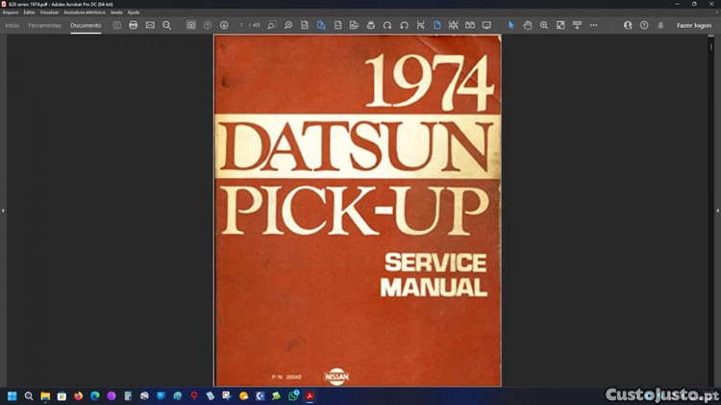The height and width of the screenshot is (405, 721).
Task: Select the Hand pan tool
Action: [x=528, y=25]
